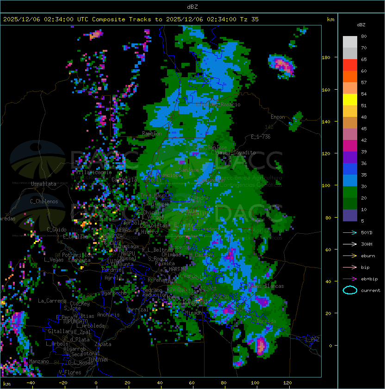The width and height of the screenshot is (385, 389).
Task: Click the 'Lomas_Blancas' map label
Action: 265,286
